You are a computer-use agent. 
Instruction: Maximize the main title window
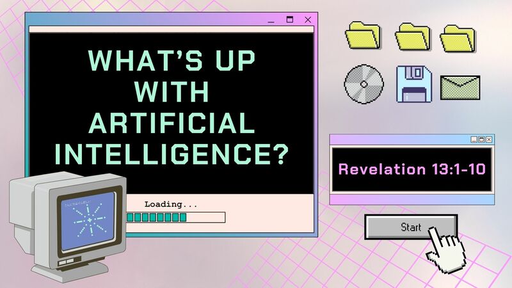[290, 20]
